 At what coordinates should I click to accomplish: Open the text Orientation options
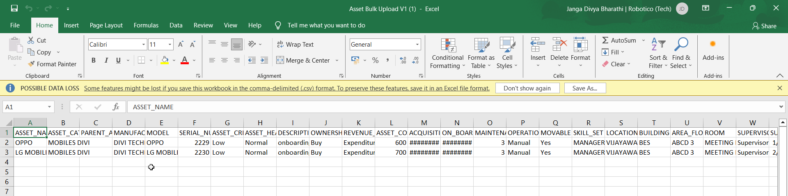(x=255, y=44)
